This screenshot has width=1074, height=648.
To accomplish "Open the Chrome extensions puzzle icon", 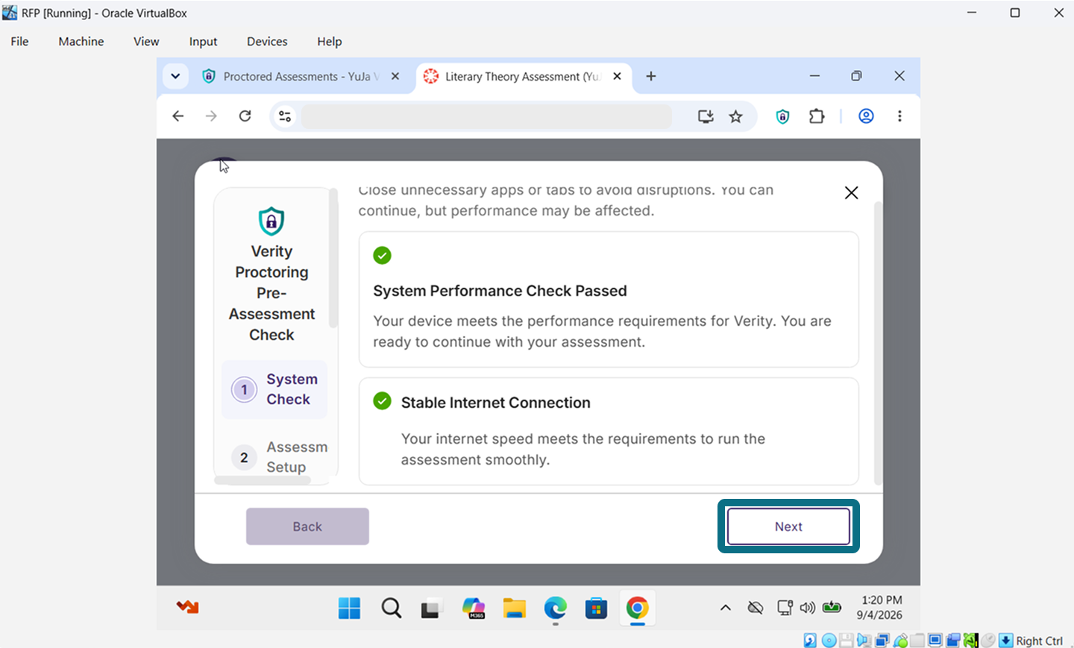I will [817, 116].
